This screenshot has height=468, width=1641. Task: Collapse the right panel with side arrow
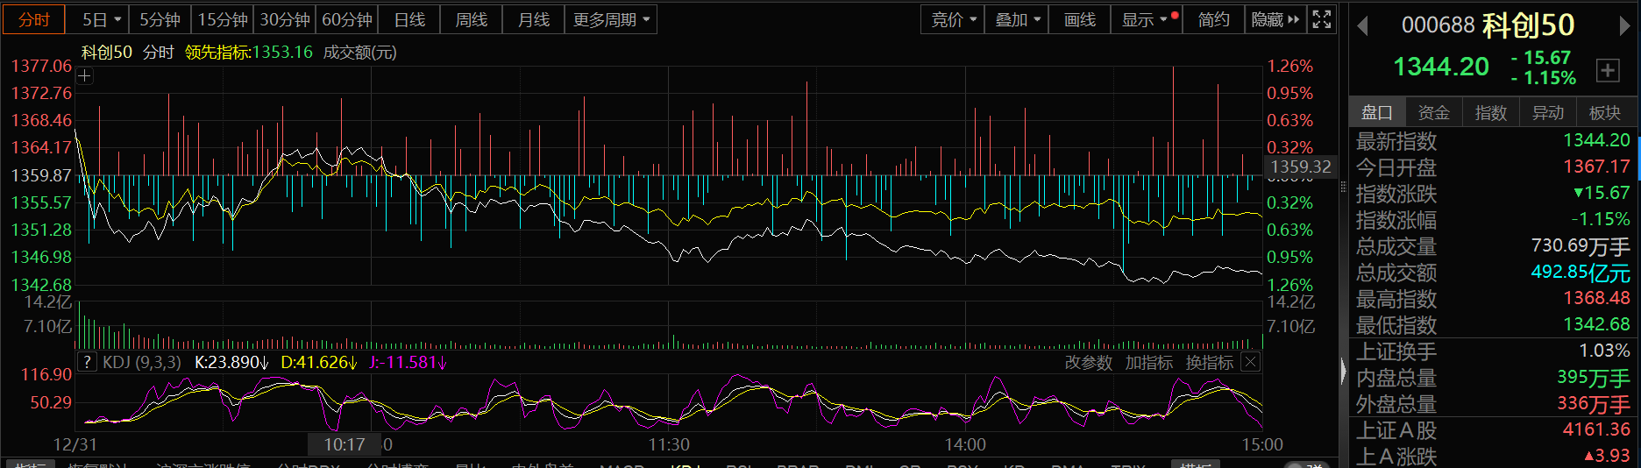coord(1343,372)
